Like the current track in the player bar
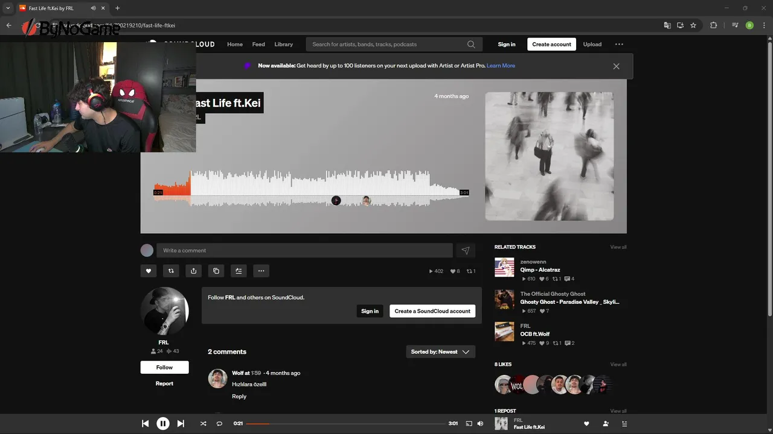The width and height of the screenshot is (773, 434). tap(586, 424)
